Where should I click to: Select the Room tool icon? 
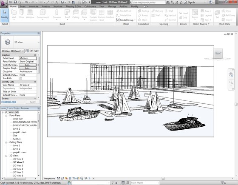(195, 14)
